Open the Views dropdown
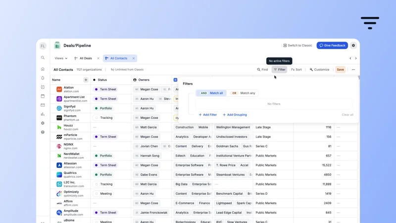396x223 pixels. coord(61,58)
